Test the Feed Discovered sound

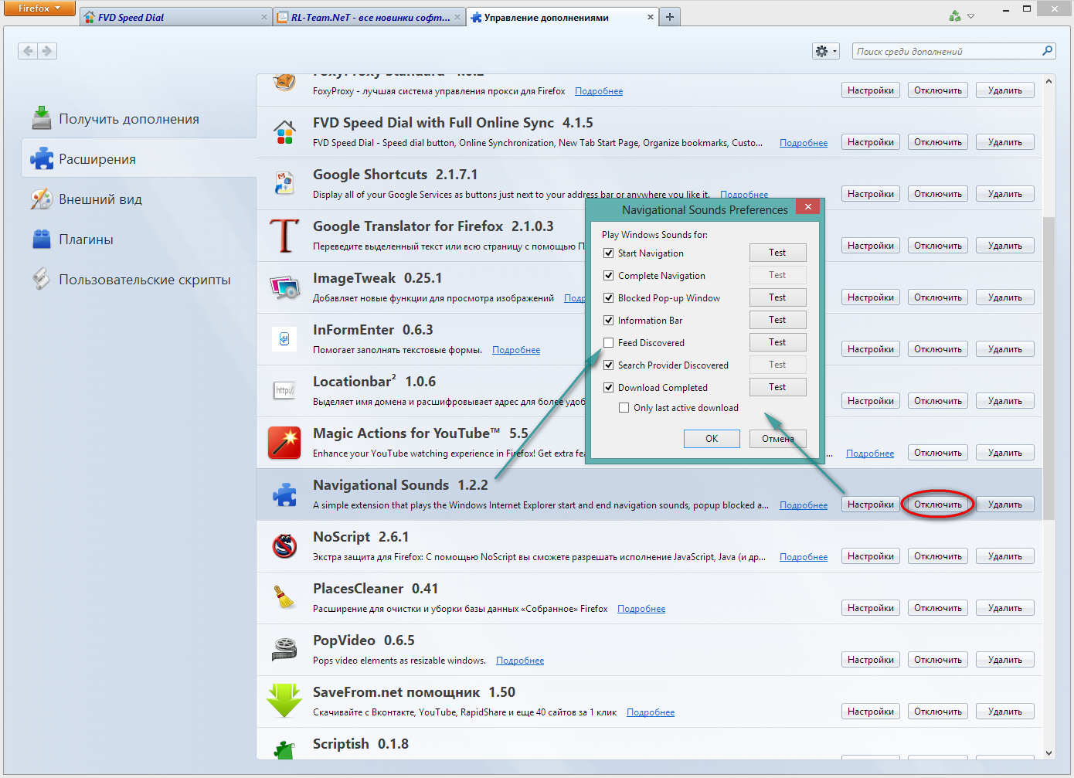pyautogui.click(x=777, y=342)
